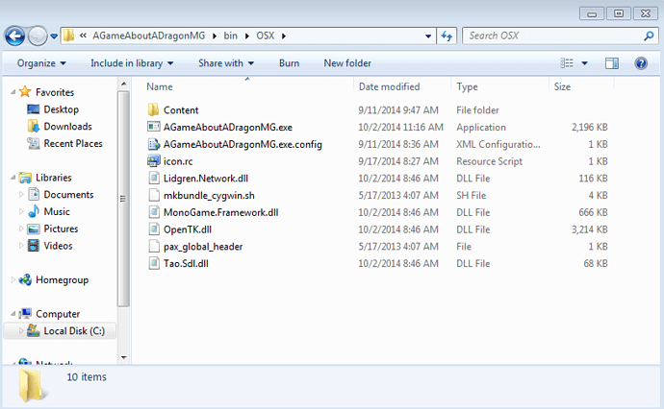Collapse the Computer tree node

pos(13,314)
